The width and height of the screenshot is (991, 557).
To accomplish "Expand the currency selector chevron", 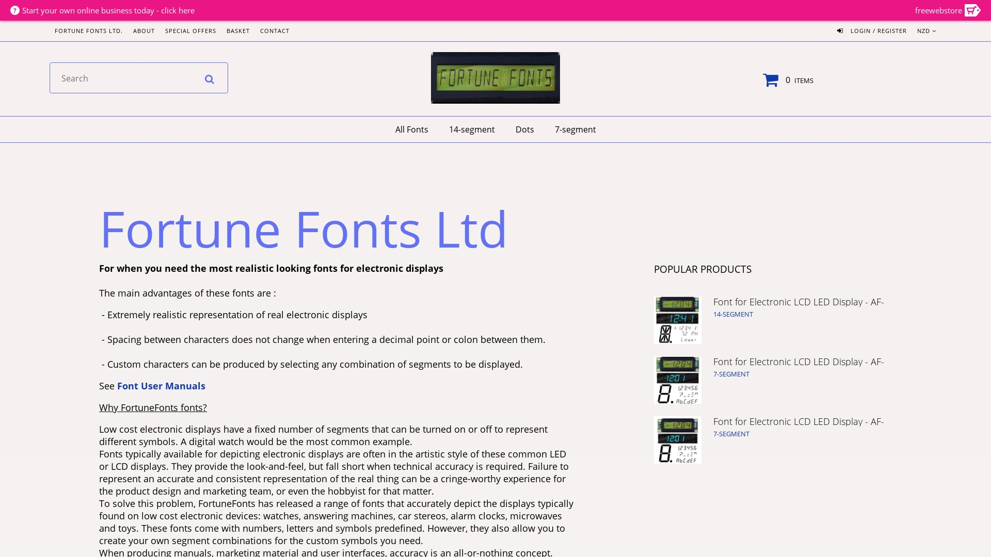I will (x=935, y=31).
